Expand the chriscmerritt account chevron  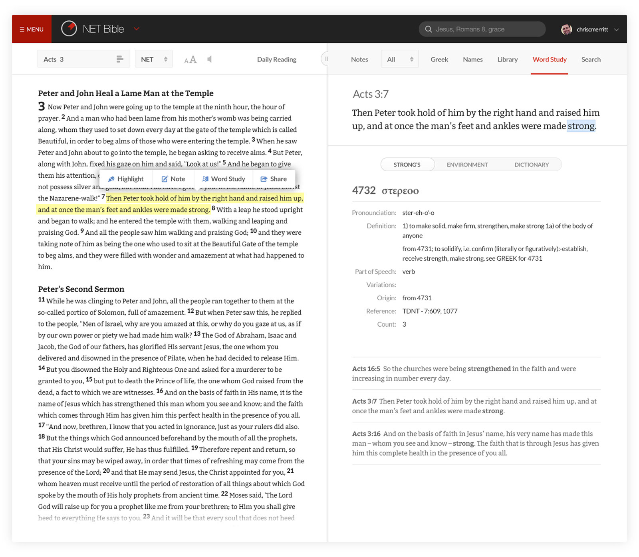[x=616, y=30]
